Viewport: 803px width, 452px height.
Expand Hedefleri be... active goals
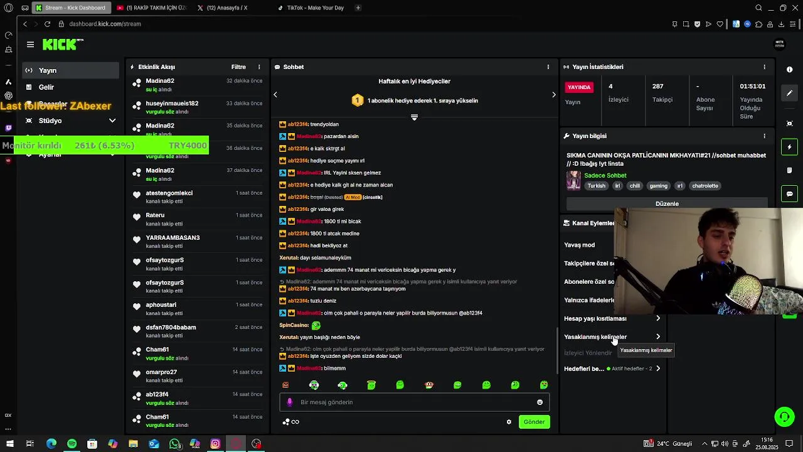658,369
